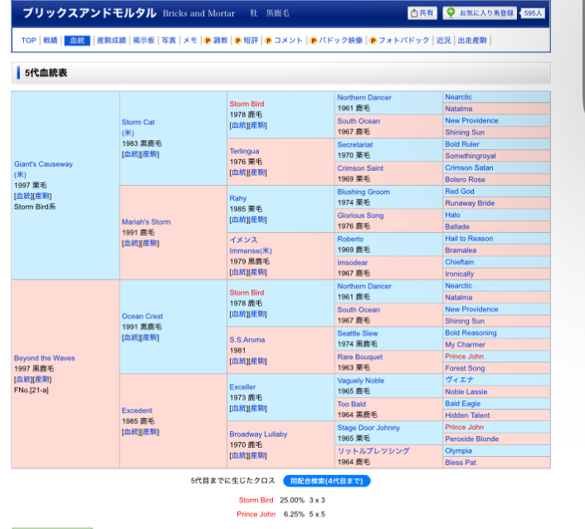Open premium コメント comment tab
The image size is (585, 529).
pos(283,41)
